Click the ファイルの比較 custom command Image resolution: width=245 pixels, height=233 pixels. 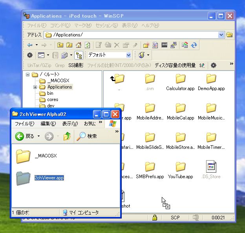click(119, 65)
